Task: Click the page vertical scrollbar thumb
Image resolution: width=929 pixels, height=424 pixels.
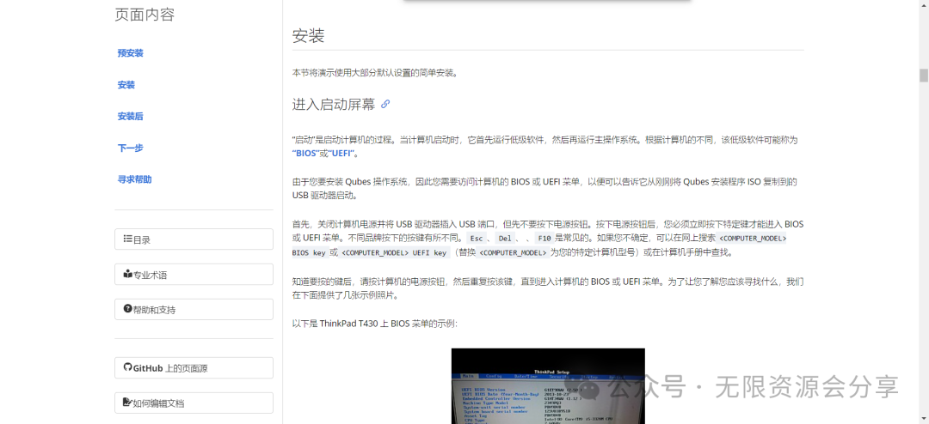Action: pos(923,76)
